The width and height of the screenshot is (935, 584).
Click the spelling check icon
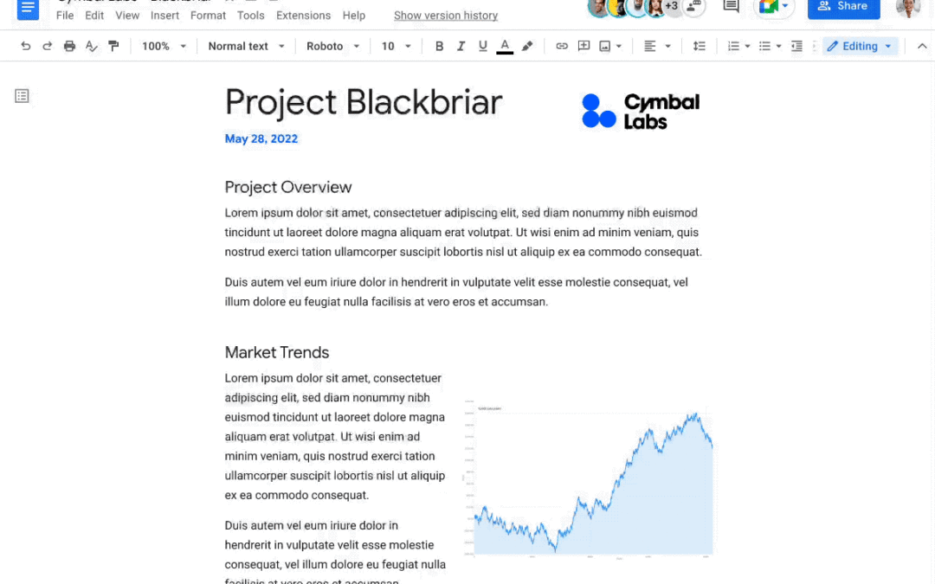[x=91, y=46]
